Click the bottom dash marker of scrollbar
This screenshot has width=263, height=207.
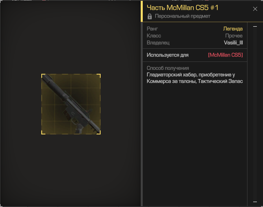[x=255, y=202]
